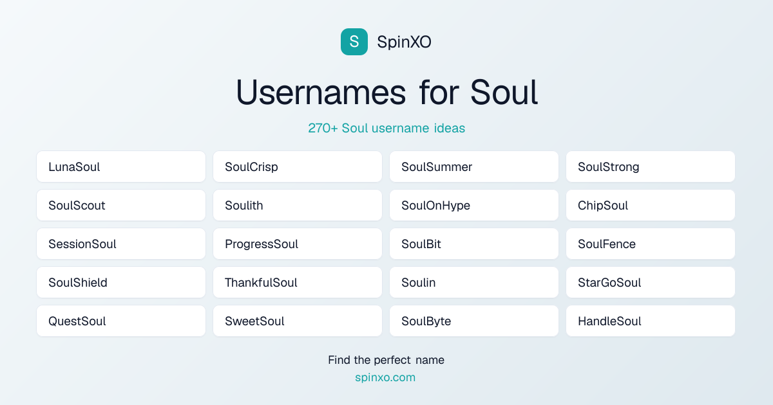Pick the StarGoSoul username card
This screenshot has height=405, width=773.
pyautogui.click(x=651, y=282)
